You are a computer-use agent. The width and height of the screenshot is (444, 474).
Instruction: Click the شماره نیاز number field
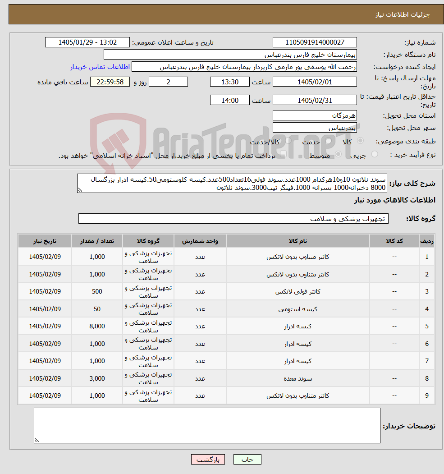(x=315, y=42)
